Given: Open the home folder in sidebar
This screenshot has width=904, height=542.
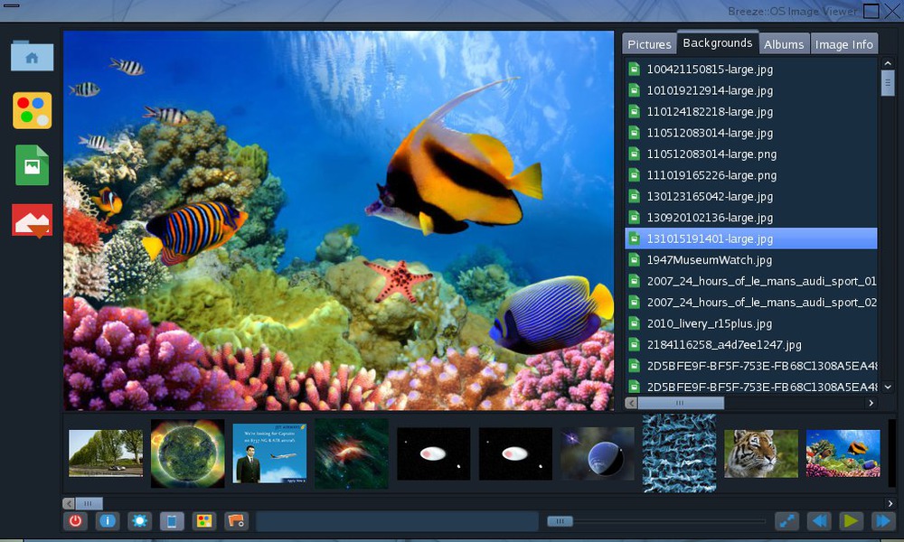Looking at the screenshot, I should [33, 56].
